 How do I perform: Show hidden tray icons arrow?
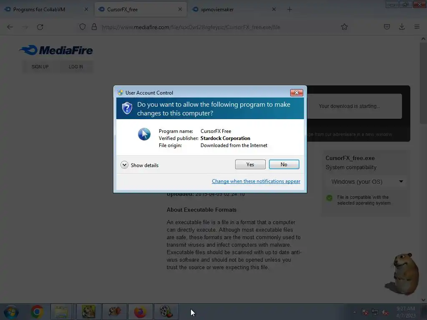pos(354,312)
